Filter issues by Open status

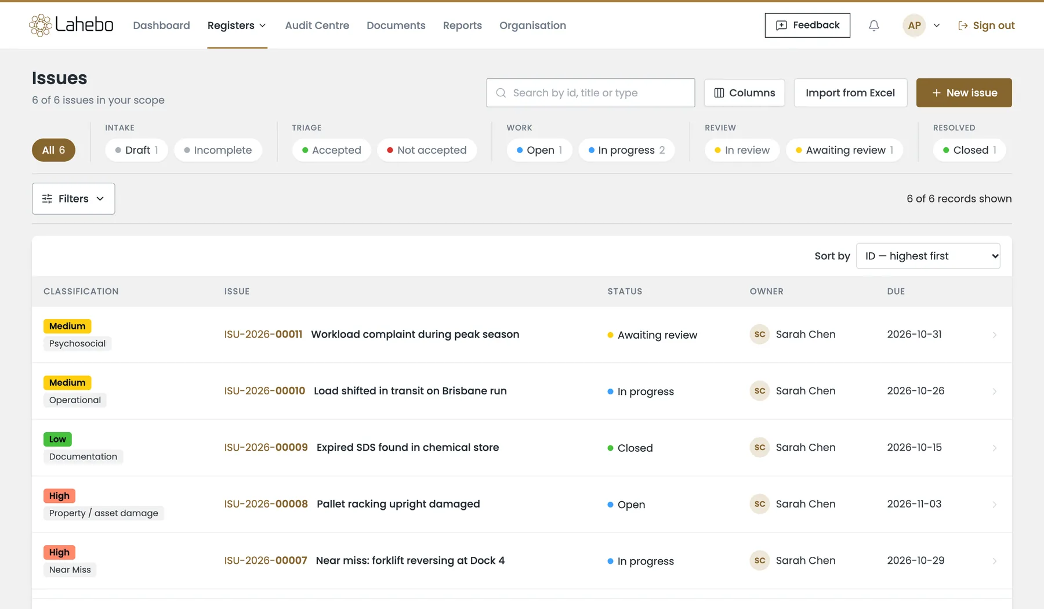[x=539, y=150]
